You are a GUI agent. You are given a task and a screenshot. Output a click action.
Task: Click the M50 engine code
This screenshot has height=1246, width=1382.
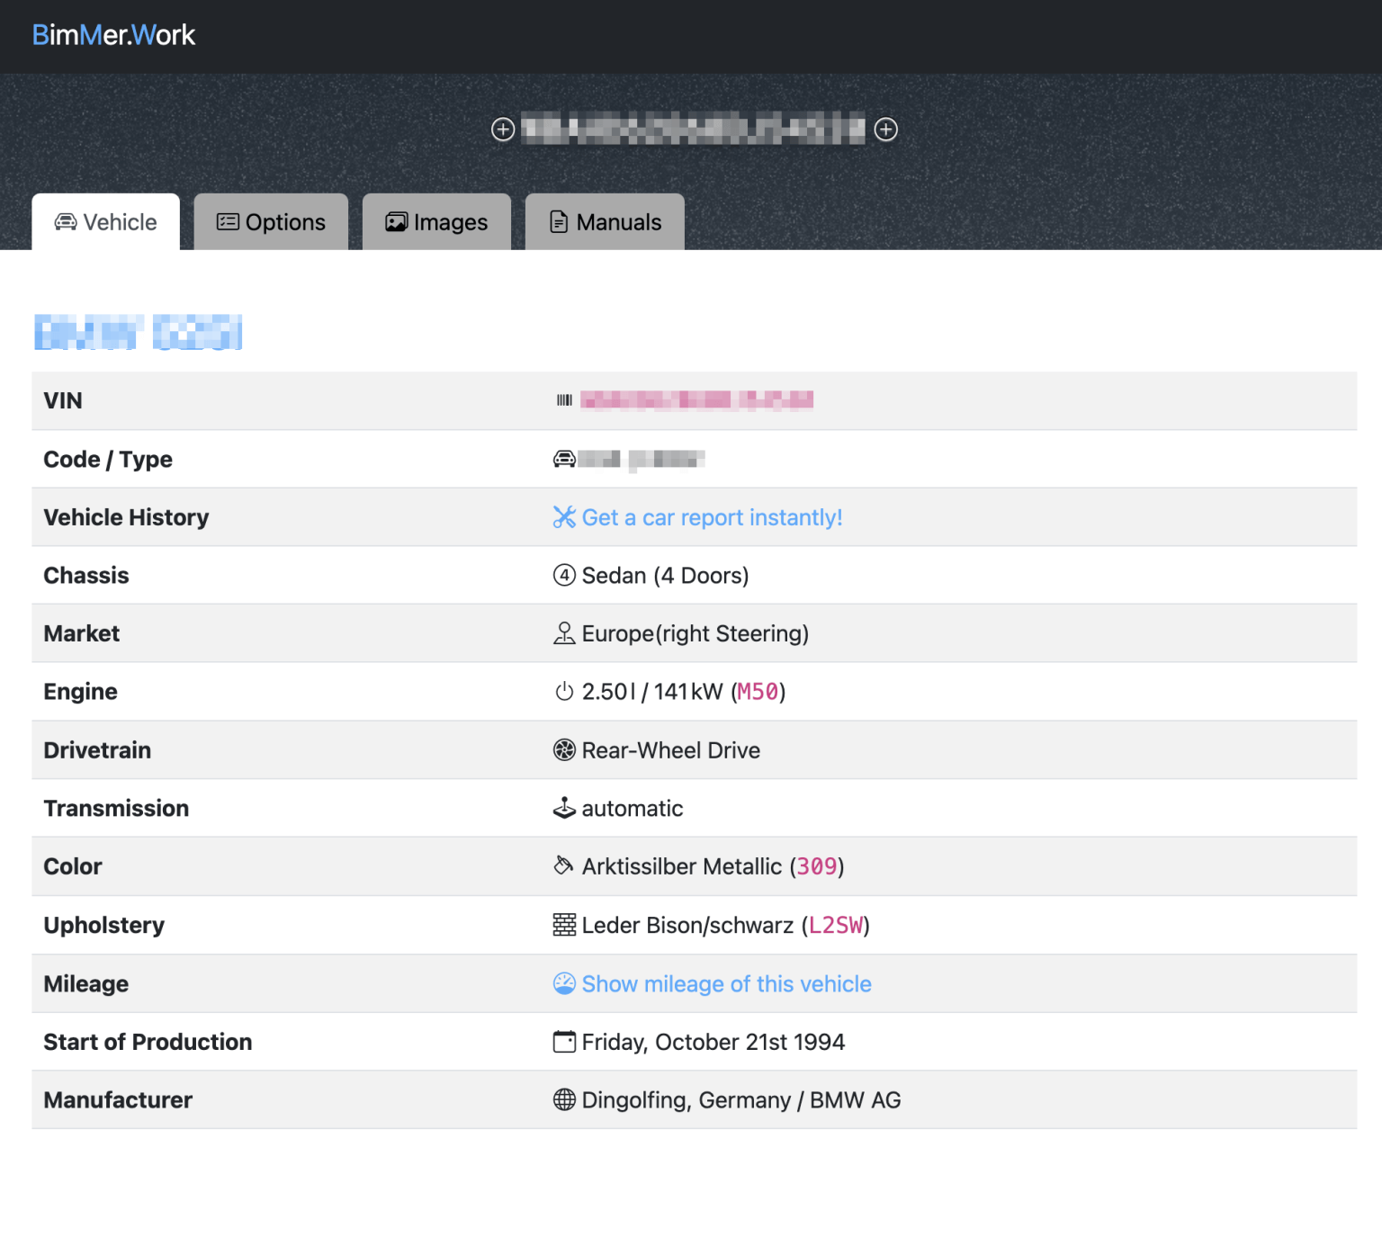(x=758, y=692)
